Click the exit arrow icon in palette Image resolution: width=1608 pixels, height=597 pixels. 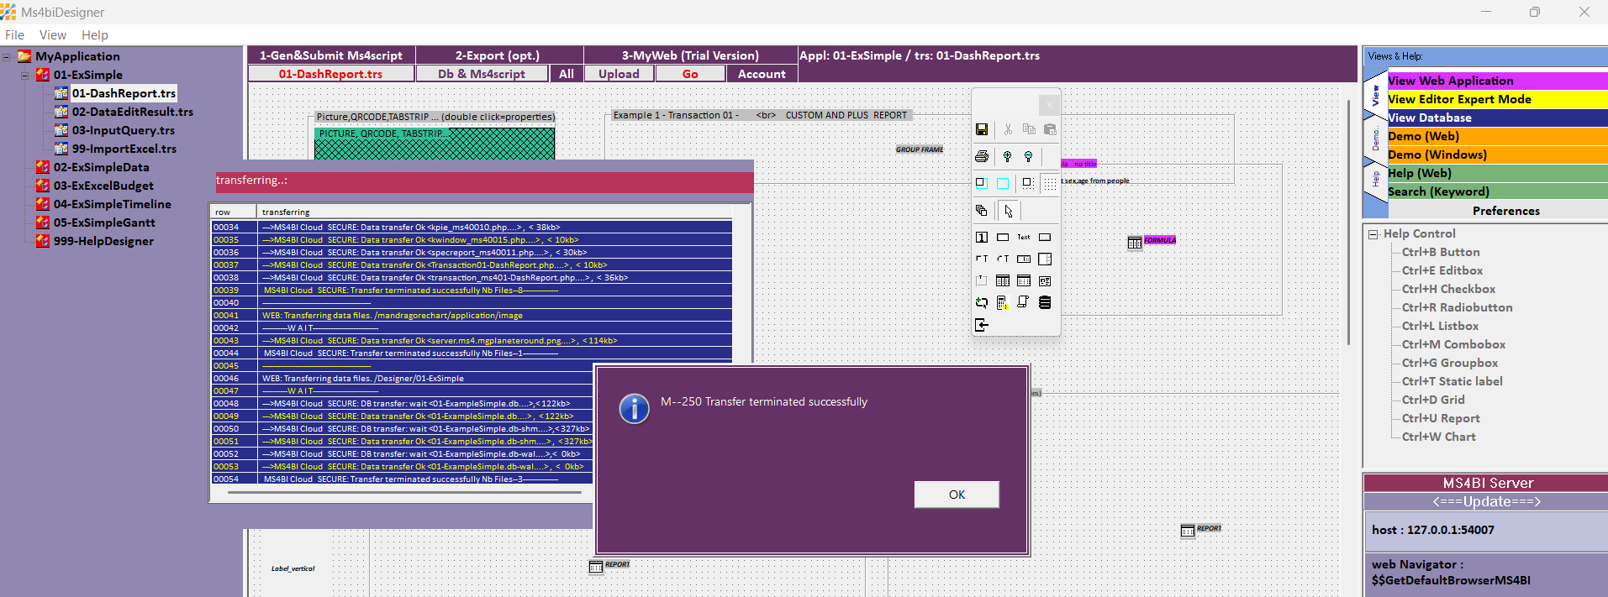click(981, 325)
